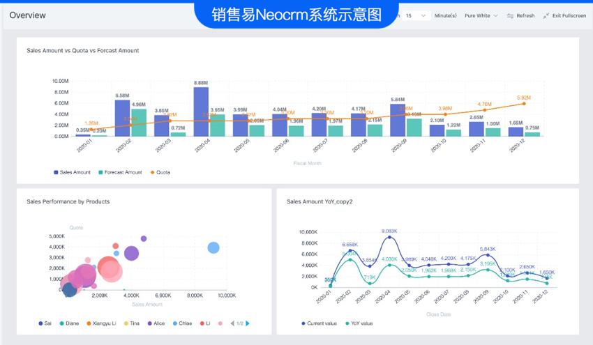Toggle the Tina legend entry
The width and height of the screenshot is (593, 345).
[x=132, y=323]
